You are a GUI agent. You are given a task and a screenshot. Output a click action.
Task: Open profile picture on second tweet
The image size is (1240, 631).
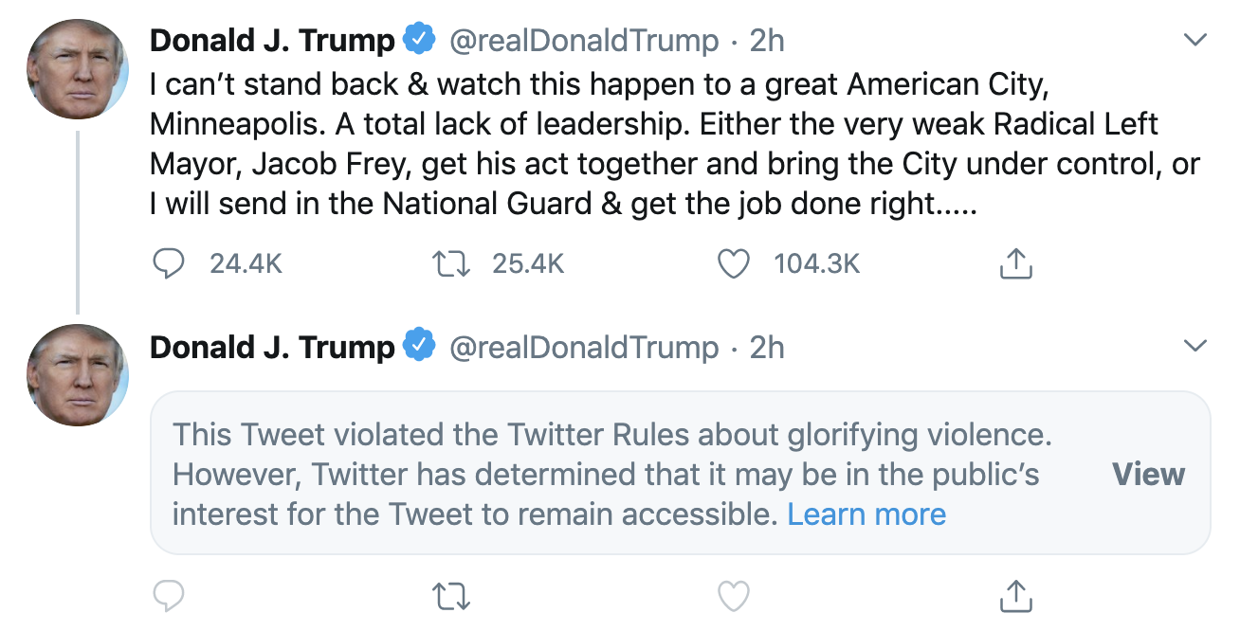coord(77,374)
